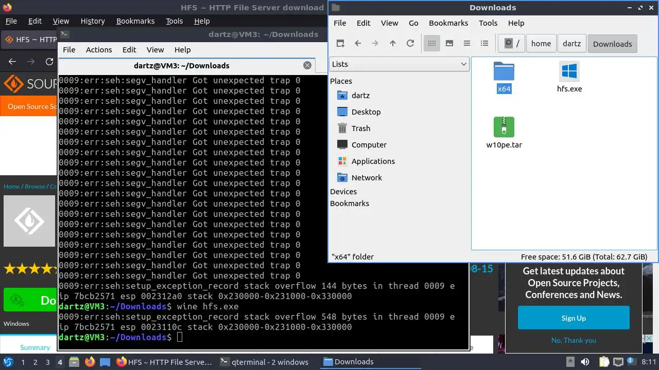Screen dimensions: 659x370
Task: Open clipboard manager tray icon
Action: pyautogui.click(x=603, y=362)
